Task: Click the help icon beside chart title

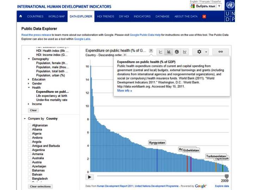Action: 151,51
